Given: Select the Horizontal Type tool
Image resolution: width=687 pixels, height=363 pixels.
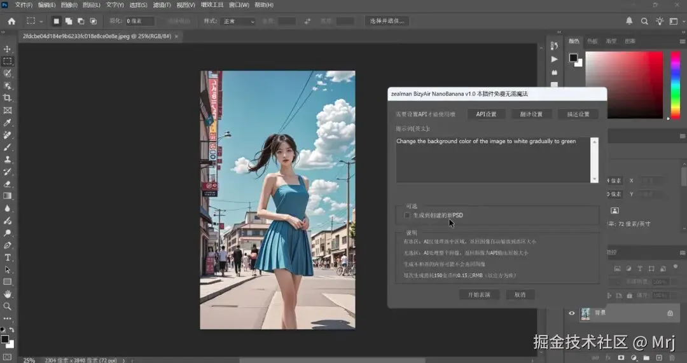Looking at the screenshot, I should (8, 257).
